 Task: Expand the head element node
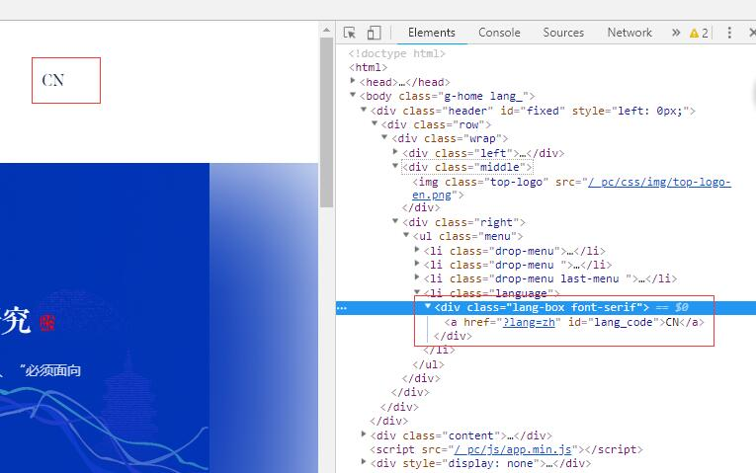point(353,81)
